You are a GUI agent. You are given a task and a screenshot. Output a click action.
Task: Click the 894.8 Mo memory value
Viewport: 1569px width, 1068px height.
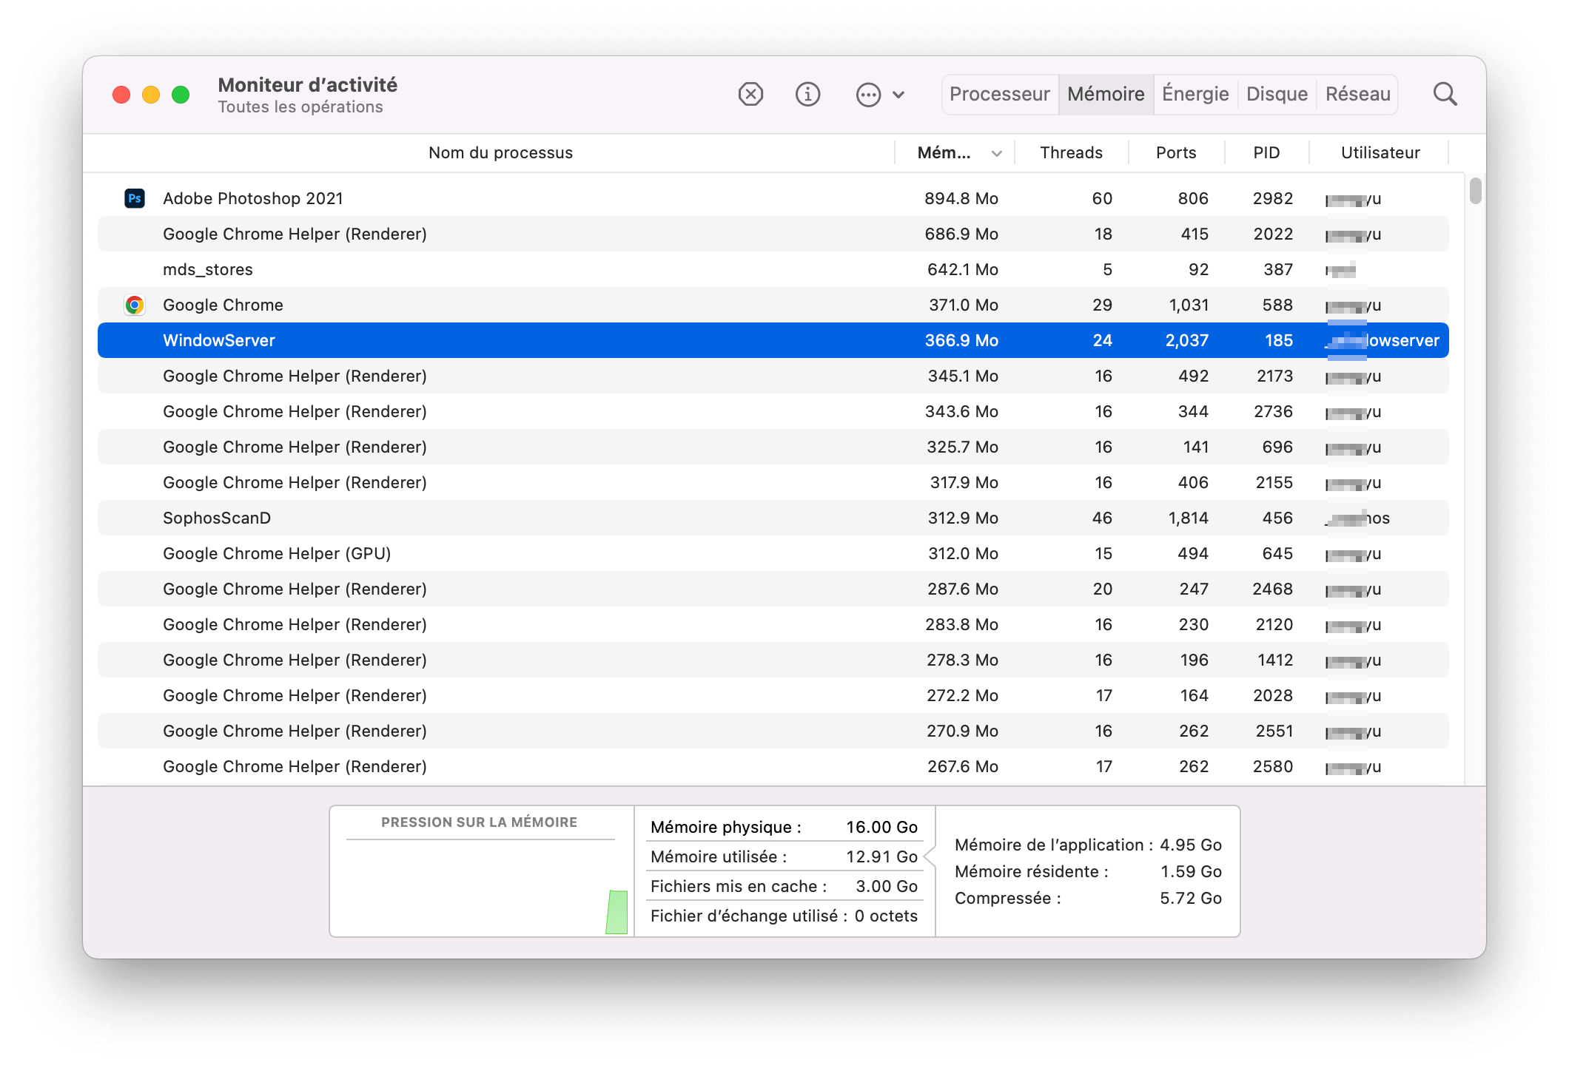[961, 198]
